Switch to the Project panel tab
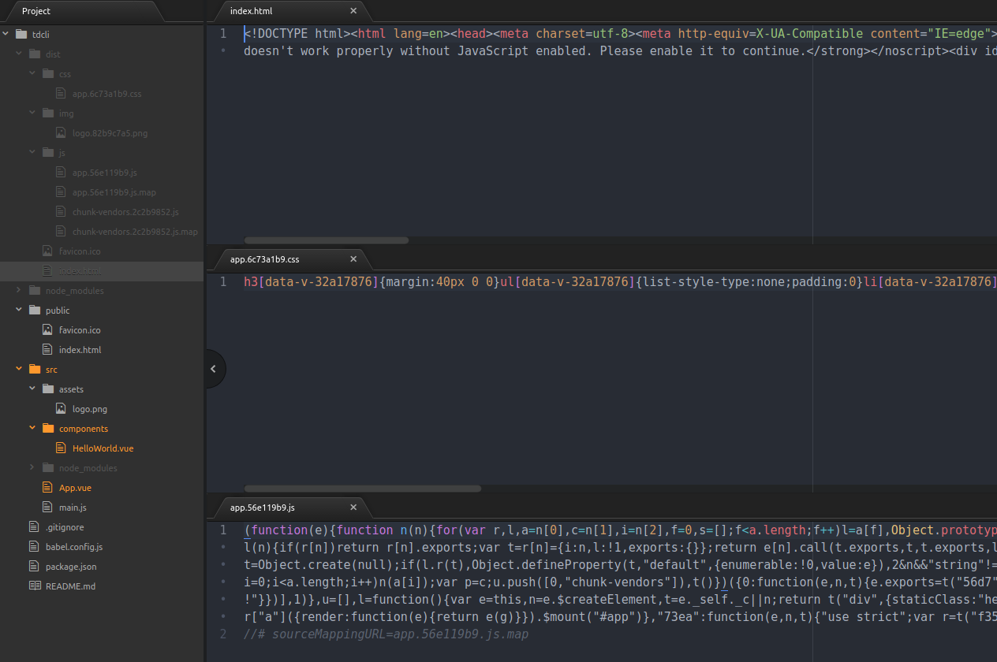The width and height of the screenshot is (997, 662). 36,11
